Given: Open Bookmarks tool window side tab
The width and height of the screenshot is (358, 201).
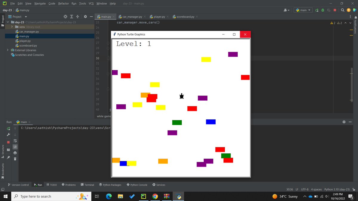Looking at the screenshot, I should (x=3, y=171).
